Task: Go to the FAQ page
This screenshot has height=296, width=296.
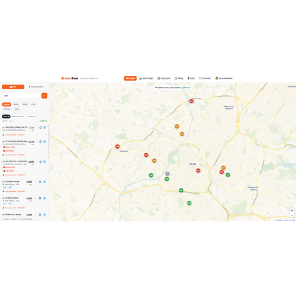Action: click(x=191, y=78)
